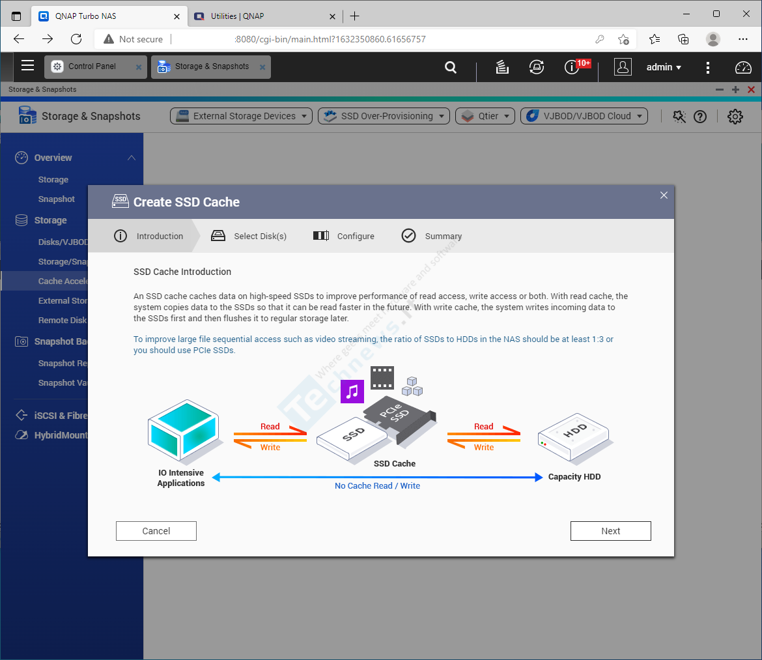762x660 pixels.
Task: Open browser settings and more menu
Action: point(742,39)
